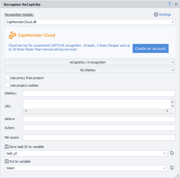
Task: Expand the task_id variable dropdown
Action: point(164,153)
